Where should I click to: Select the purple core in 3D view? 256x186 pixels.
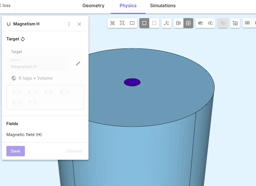132,82
